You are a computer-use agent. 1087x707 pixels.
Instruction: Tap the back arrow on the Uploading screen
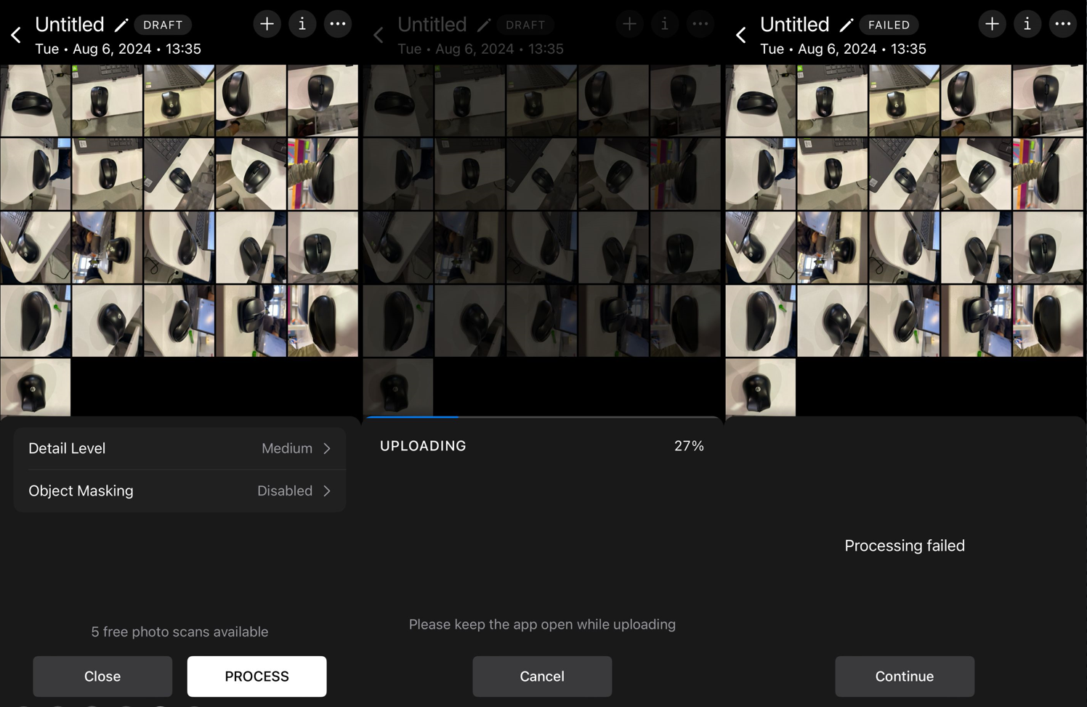379,34
